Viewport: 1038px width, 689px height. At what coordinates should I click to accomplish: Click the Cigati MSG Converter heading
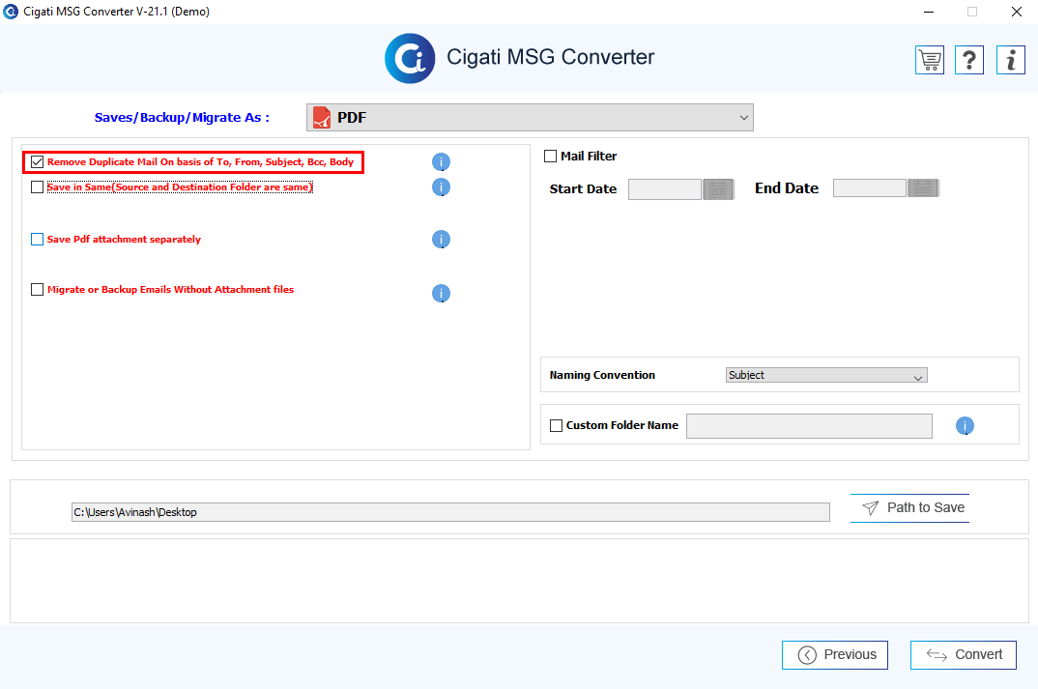click(550, 57)
